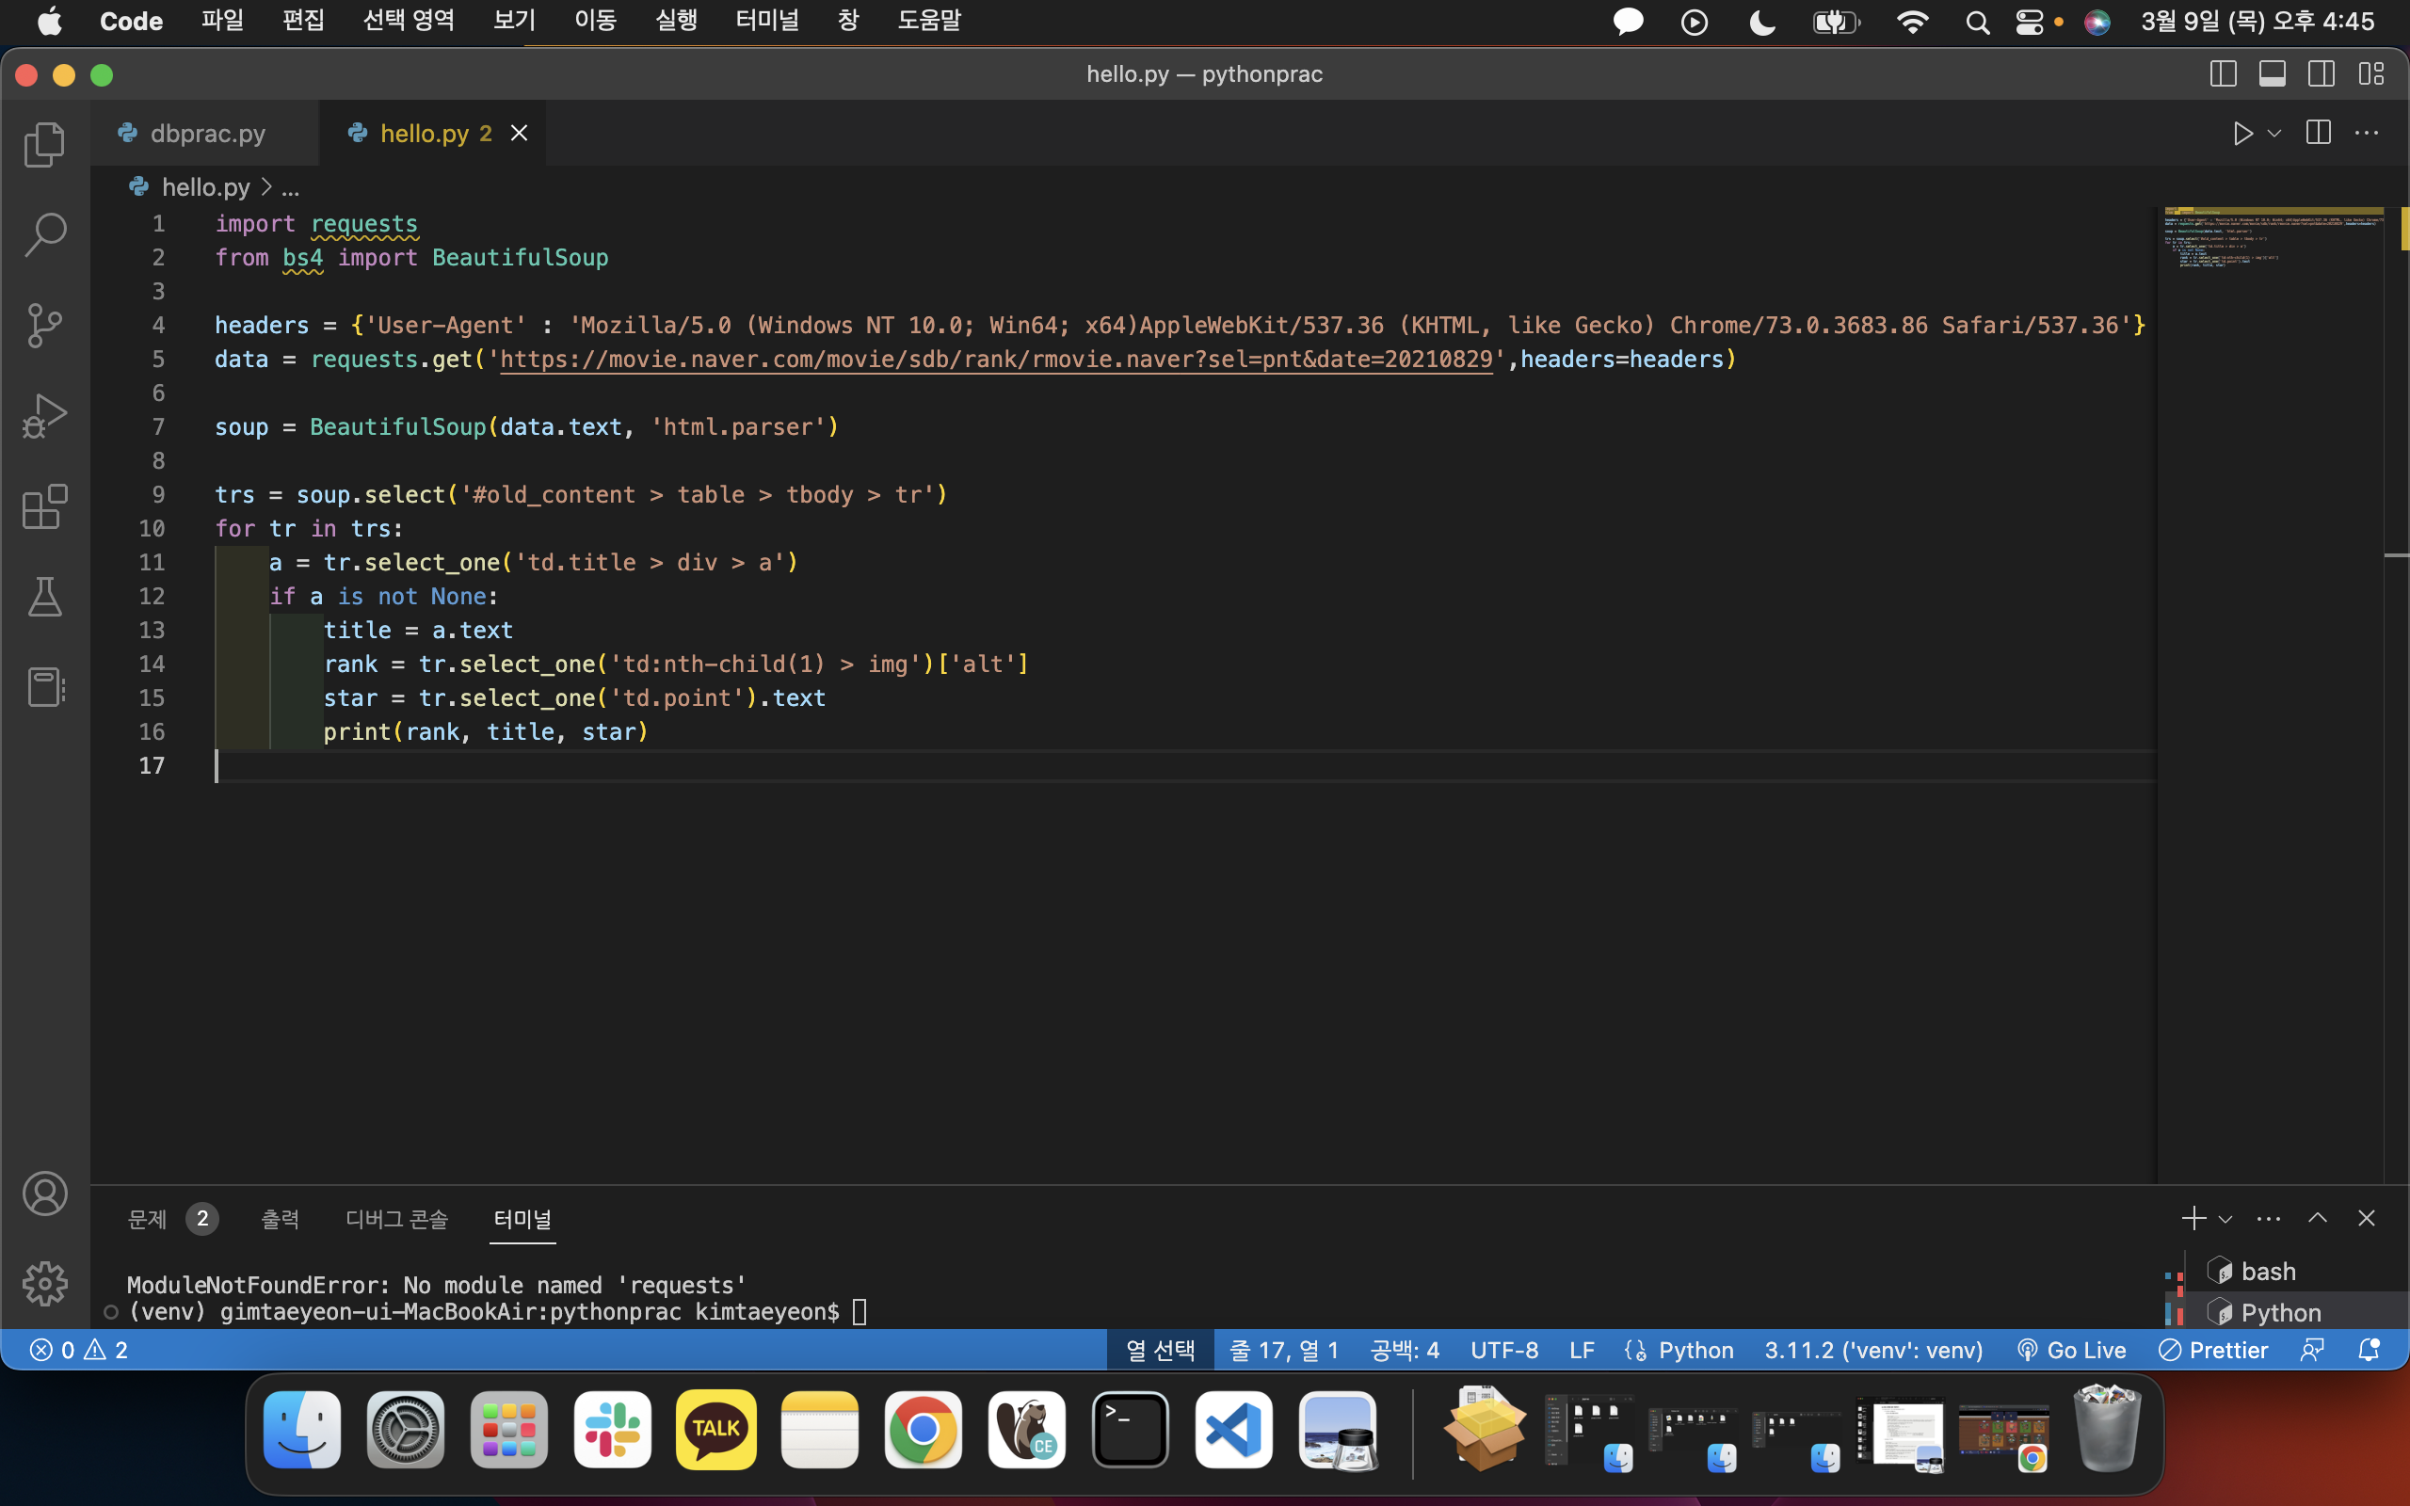Open Finder from the Dock
The width and height of the screenshot is (2410, 1506).
tap(302, 1431)
